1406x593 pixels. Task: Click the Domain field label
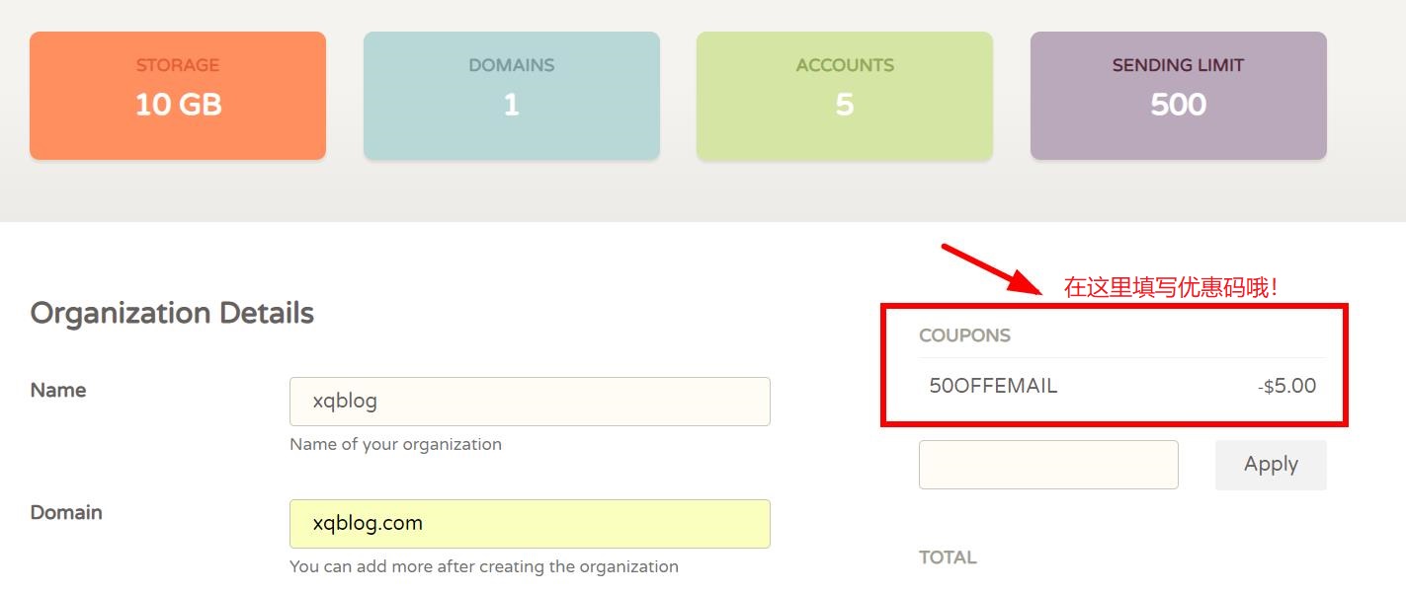point(66,512)
